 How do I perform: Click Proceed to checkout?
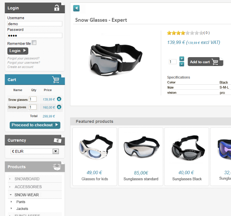point(35,125)
